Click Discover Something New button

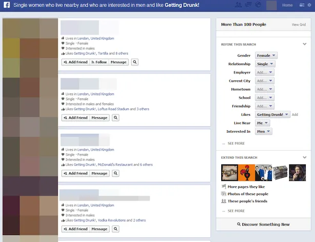263,224
